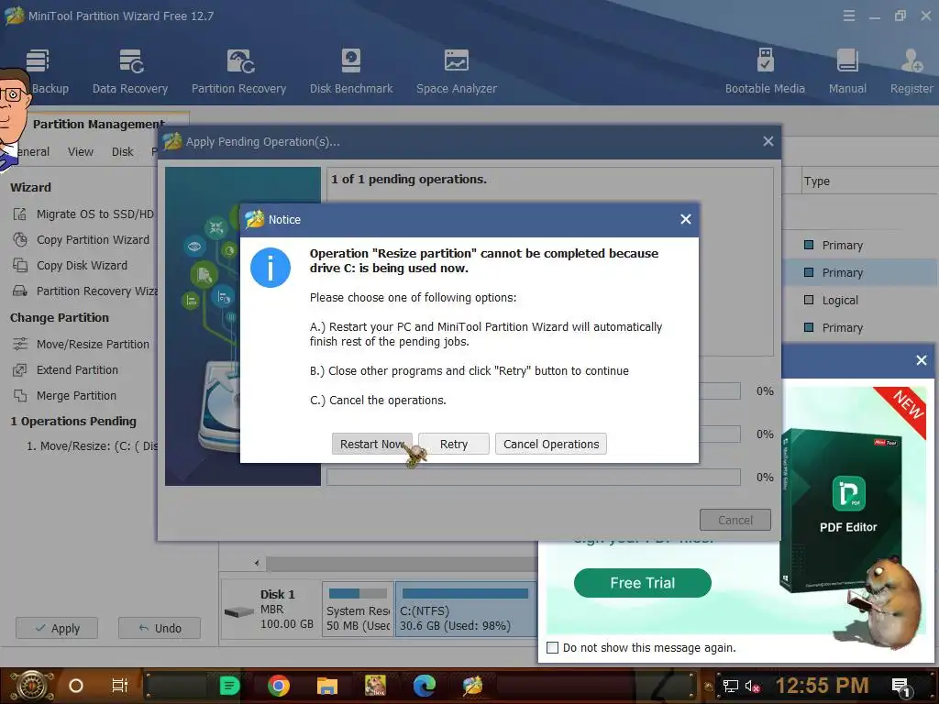Open Bootable Media builder

coord(765,71)
